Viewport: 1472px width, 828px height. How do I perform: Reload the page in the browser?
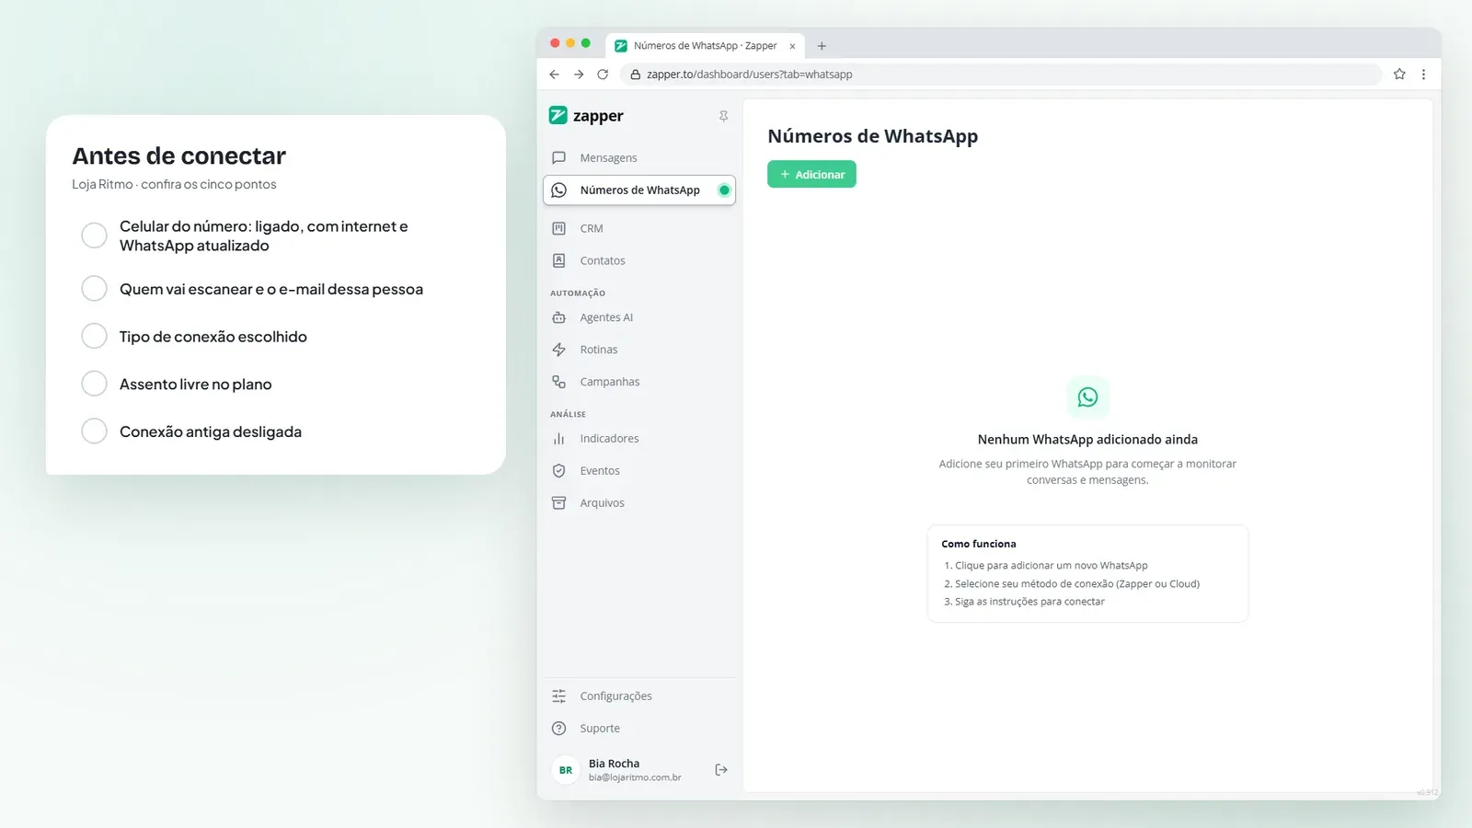pyautogui.click(x=603, y=75)
